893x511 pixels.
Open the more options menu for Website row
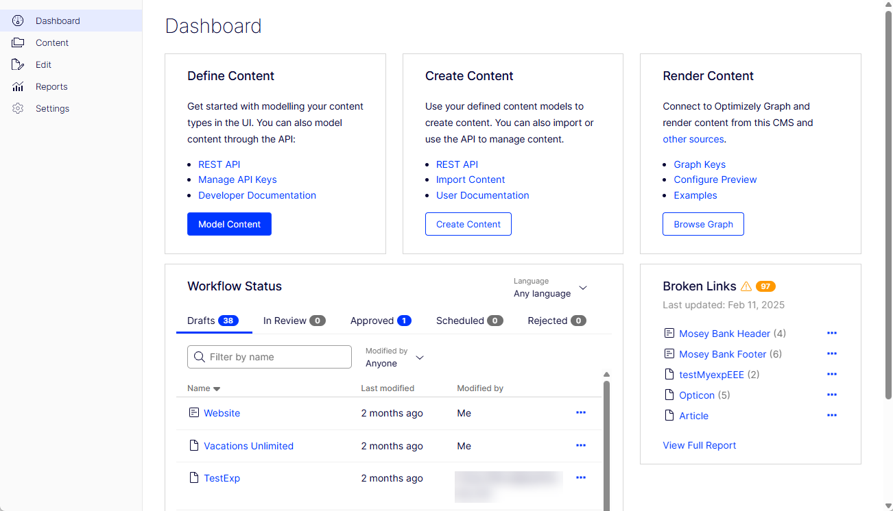[581, 412]
